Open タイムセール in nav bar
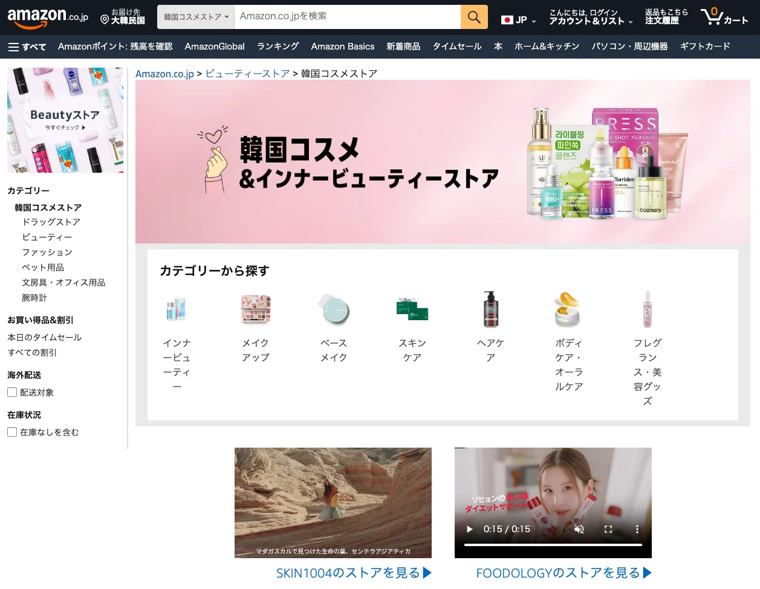This screenshot has height=589, width=760. click(x=457, y=47)
